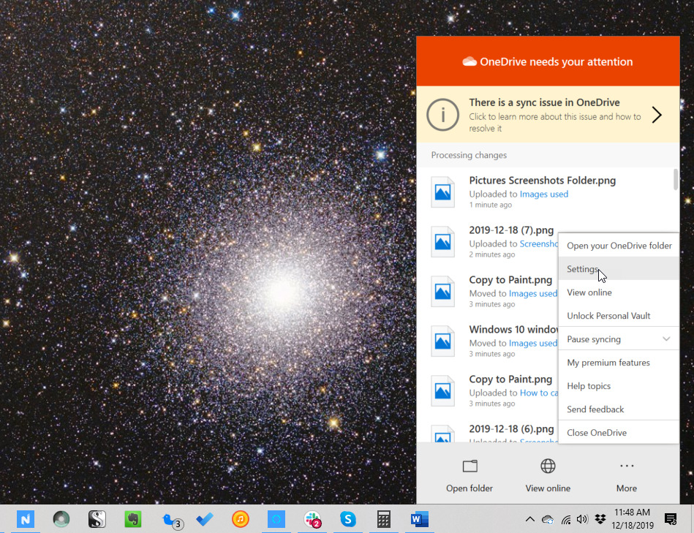Click 'There is a sync issue in OneDrive'
Viewport: 694px width, 533px height.
point(544,102)
